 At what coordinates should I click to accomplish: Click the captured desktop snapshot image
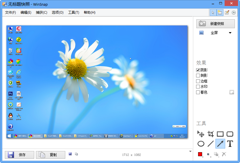(x=97, y=82)
